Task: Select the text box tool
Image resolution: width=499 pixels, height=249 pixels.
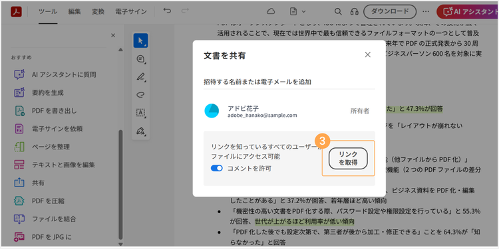Action: point(140,112)
